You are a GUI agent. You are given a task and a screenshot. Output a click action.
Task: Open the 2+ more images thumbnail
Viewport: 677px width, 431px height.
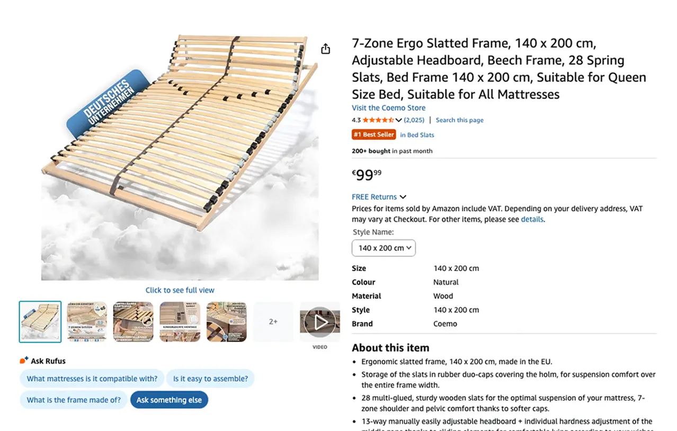[x=273, y=321]
